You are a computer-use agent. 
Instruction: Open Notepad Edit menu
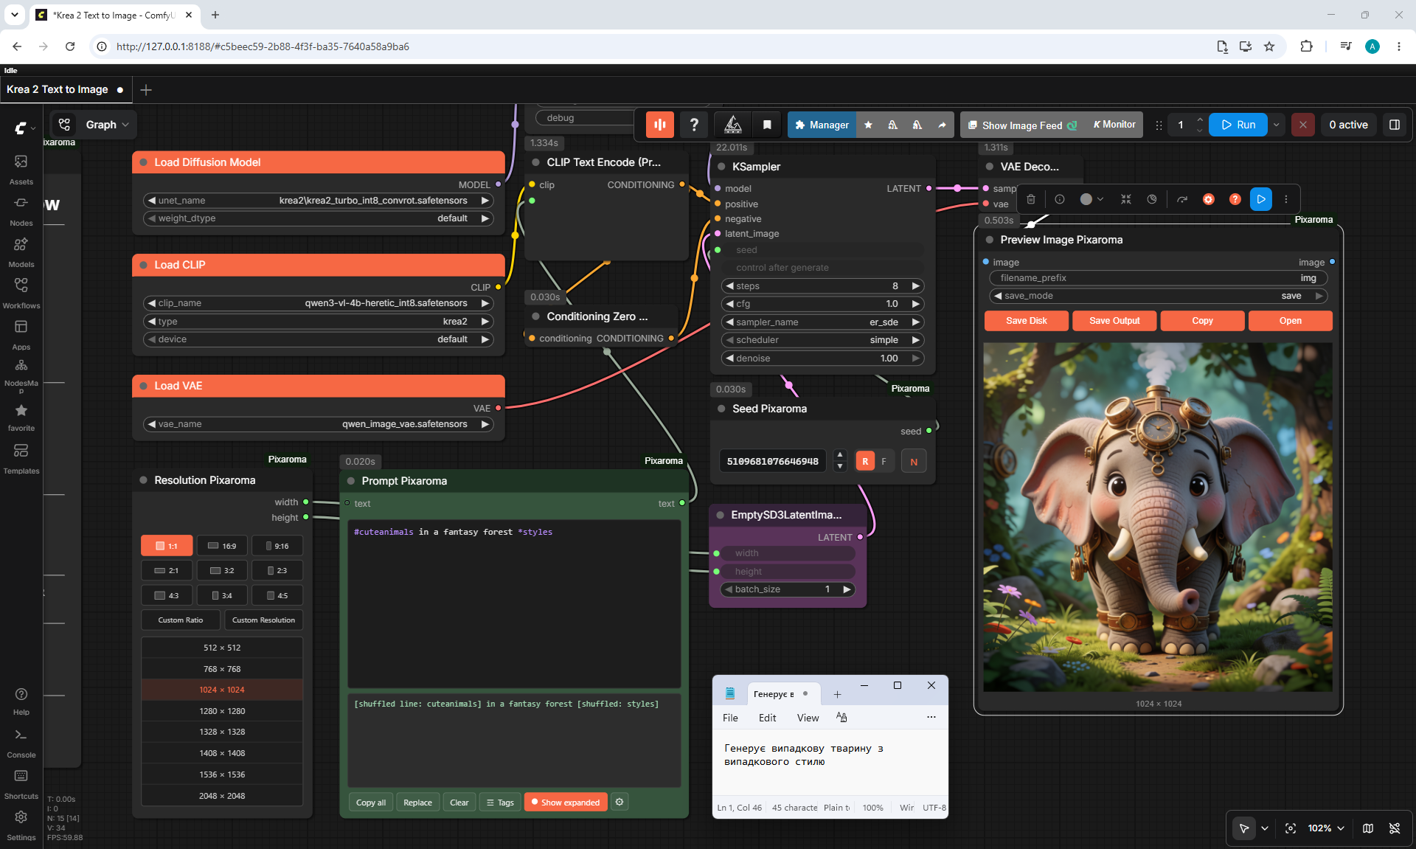(x=767, y=718)
